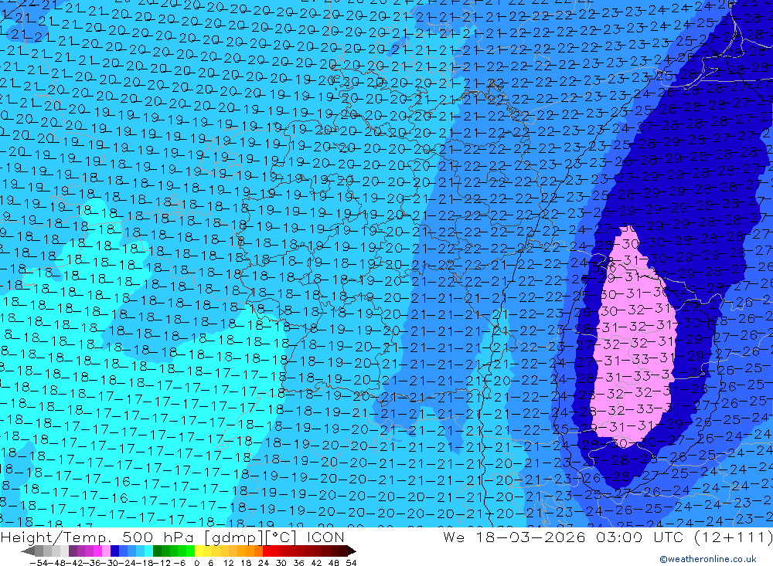Click the left arrow end of color legend
The width and height of the screenshot is (773, 566).
(28, 551)
